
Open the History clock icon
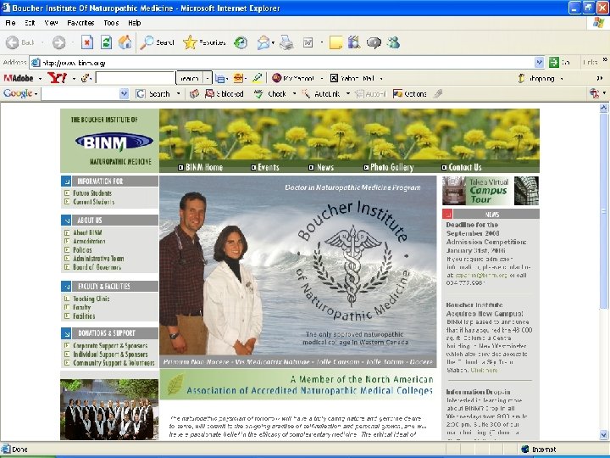(241, 42)
